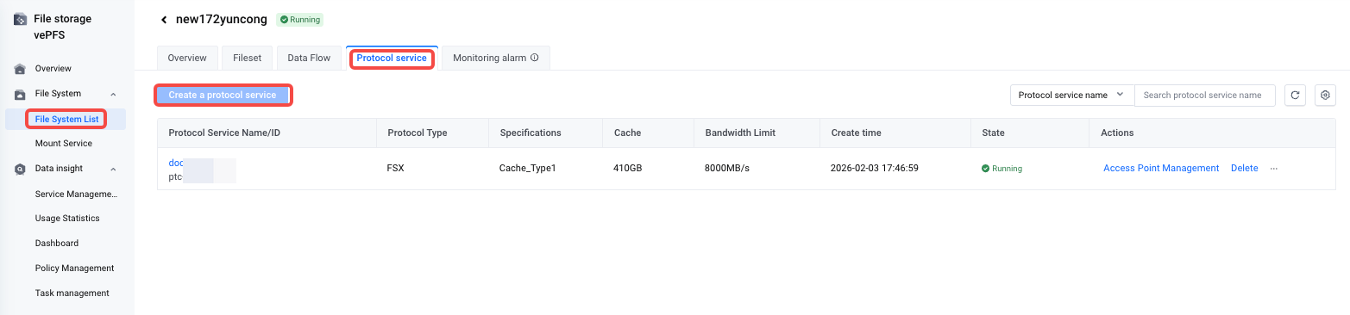Click the Running badge beside new172yuncong

pos(299,20)
